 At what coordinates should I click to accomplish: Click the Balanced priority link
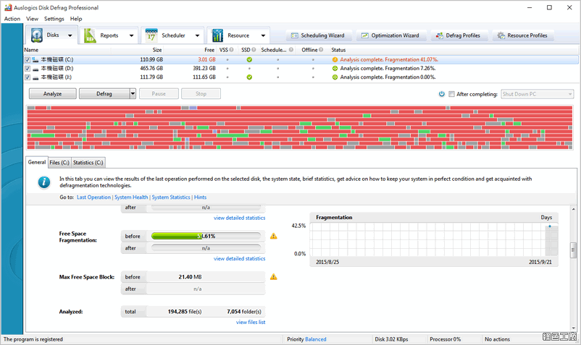coord(316,339)
